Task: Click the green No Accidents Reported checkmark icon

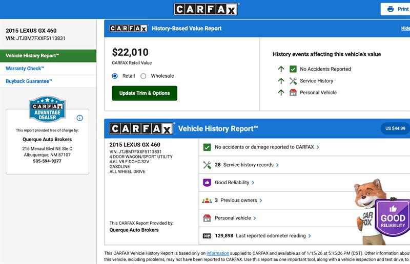Action: coord(293,69)
